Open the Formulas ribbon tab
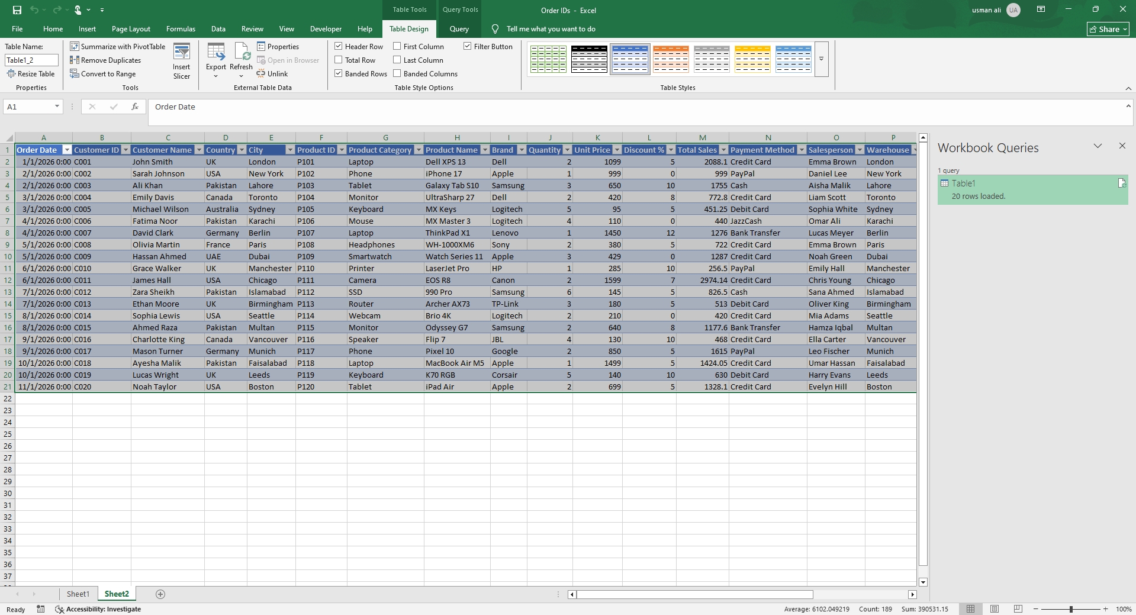The width and height of the screenshot is (1136, 615). (181, 29)
